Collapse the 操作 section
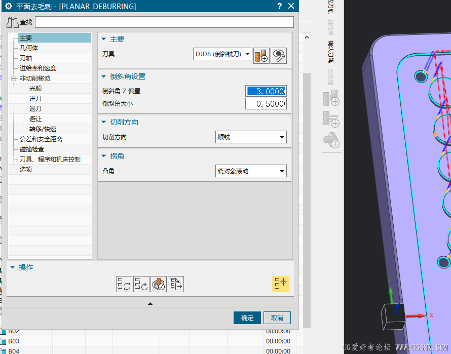The width and height of the screenshot is (451, 354). 12,267
